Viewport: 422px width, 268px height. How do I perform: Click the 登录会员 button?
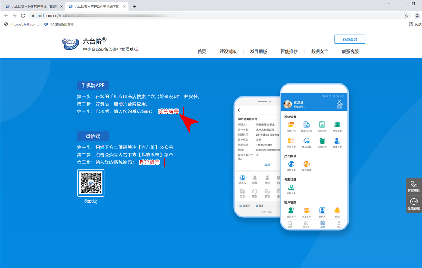click(x=350, y=39)
